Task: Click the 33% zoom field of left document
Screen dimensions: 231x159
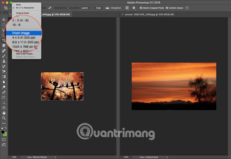Action: pos(14,157)
